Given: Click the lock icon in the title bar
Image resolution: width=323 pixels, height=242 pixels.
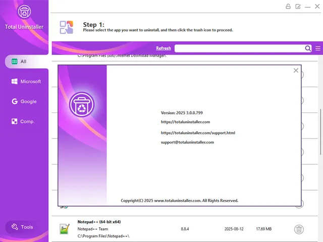Looking at the screenshot, I should pos(288,7).
